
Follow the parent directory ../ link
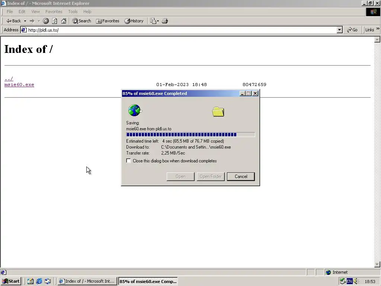pyautogui.click(x=9, y=79)
